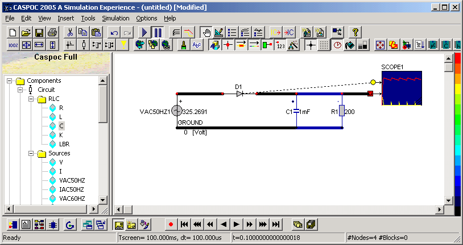Pause the simulation with the blue bars button
Viewport: 463px width, 245px height.
point(158,32)
